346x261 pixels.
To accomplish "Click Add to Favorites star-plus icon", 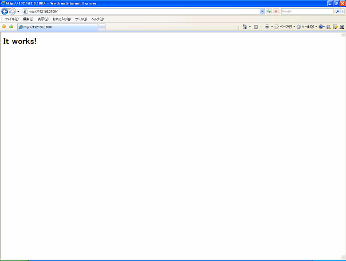I will pyautogui.click(x=11, y=27).
